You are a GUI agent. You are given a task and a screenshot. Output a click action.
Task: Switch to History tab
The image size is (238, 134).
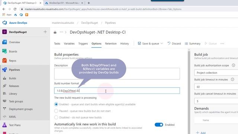pos(125,44)
